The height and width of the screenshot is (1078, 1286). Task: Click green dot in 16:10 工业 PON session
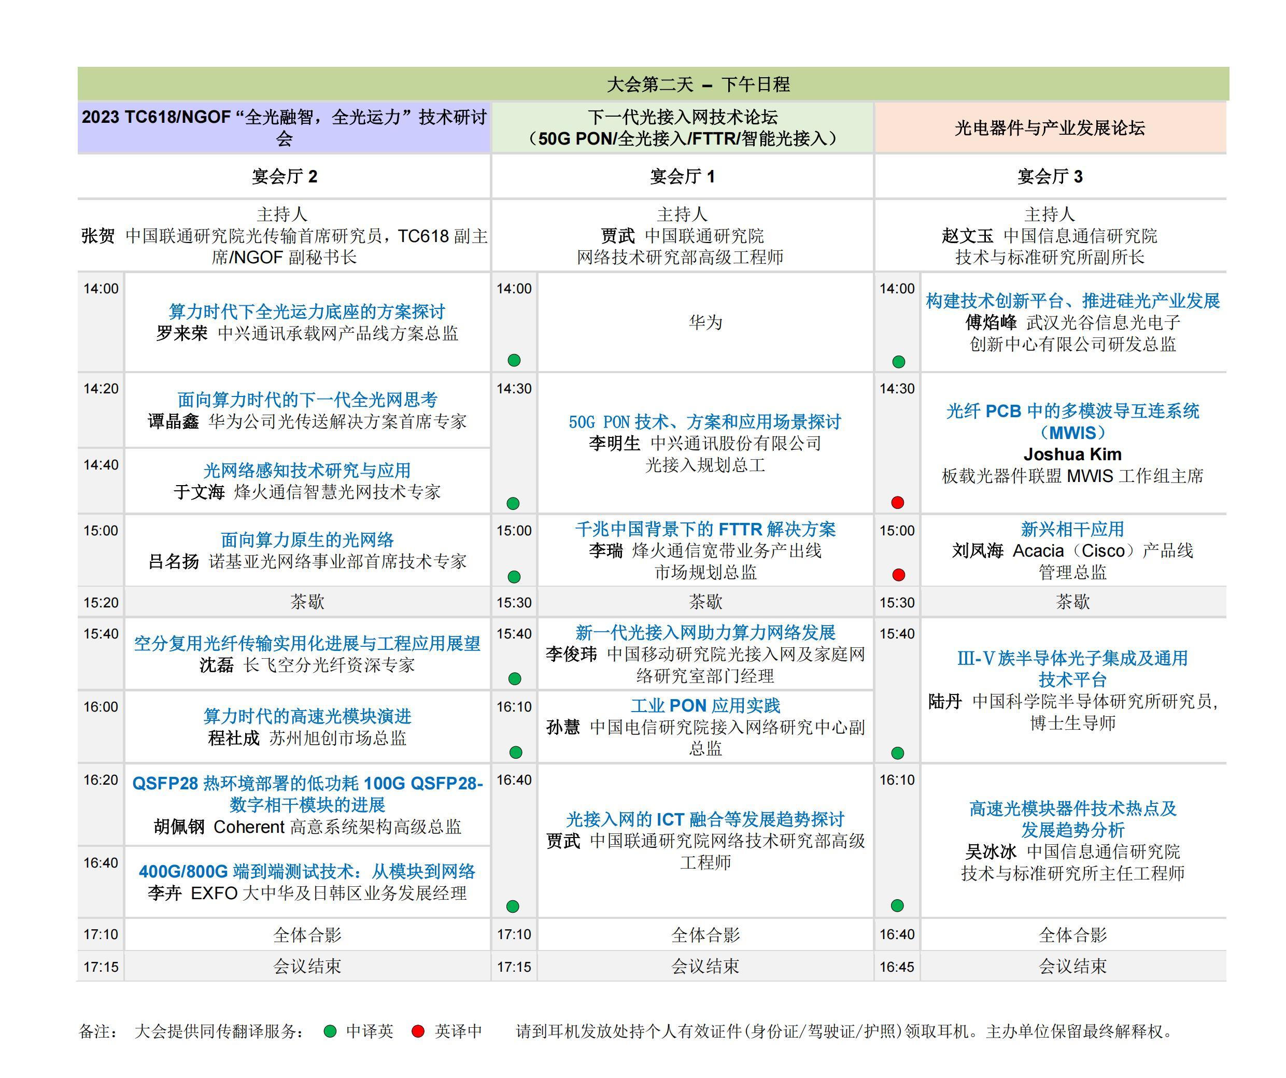click(x=516, y=753)
